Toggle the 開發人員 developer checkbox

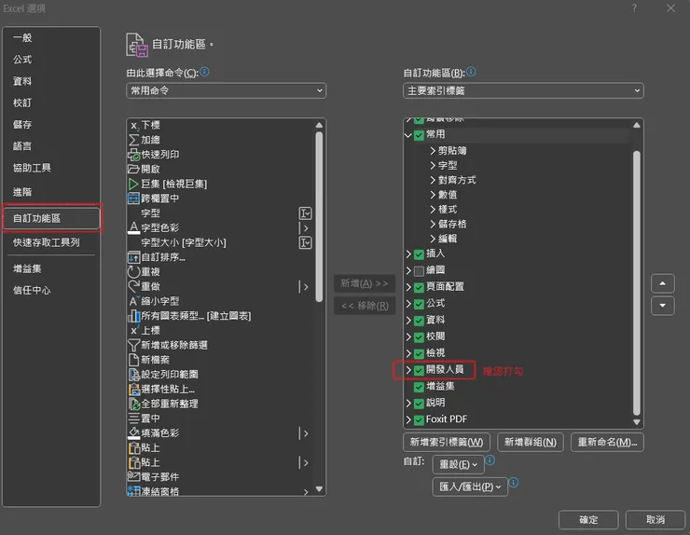(419, 370)
